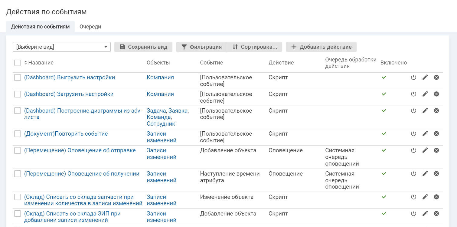This screenshot has height=227, width=457.
Task: Edit Списать со склада запчасти action
Action: (x=425, y=197)
